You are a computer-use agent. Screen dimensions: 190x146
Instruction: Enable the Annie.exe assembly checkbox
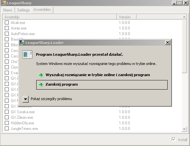(x=7, y=28)
